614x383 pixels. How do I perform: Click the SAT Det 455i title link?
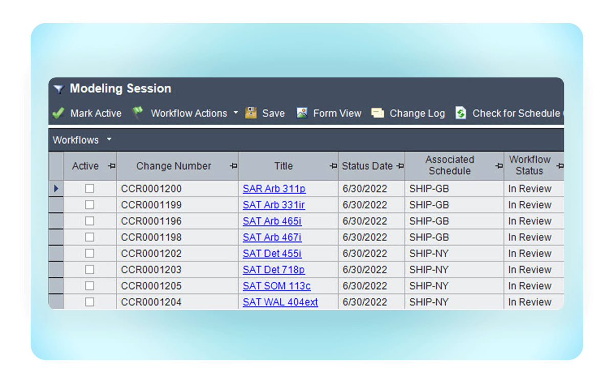click(x=272, y=253)
